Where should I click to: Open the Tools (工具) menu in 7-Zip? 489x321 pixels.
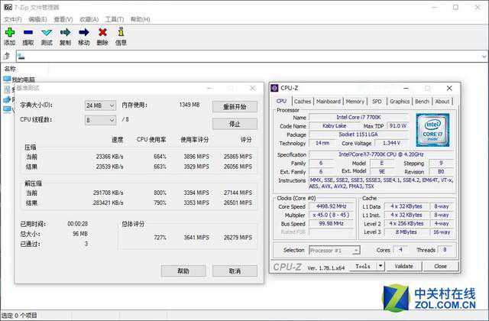[x=115, y=19]
